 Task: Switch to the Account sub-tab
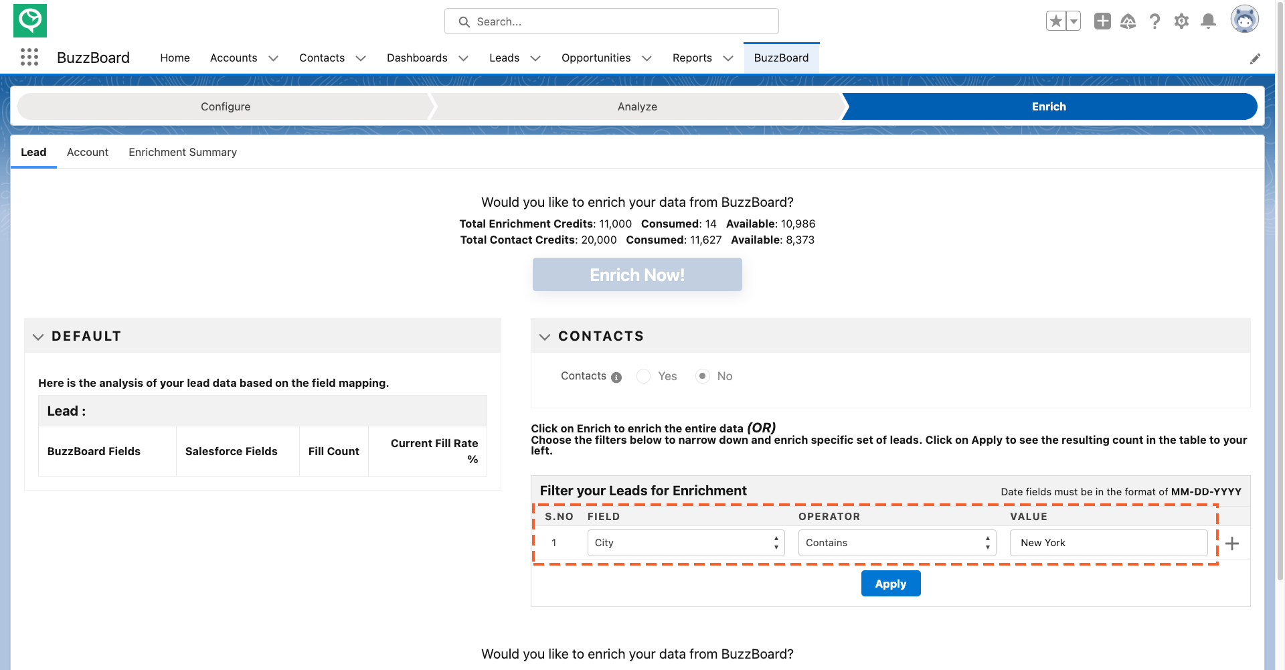pos(88,153)
